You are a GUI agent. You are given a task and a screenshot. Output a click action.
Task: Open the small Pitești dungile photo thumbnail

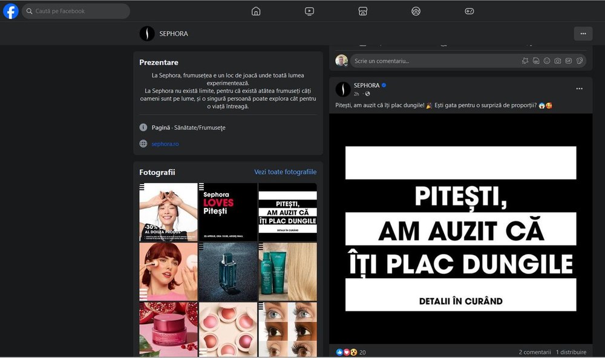click(x=287, y=212)
